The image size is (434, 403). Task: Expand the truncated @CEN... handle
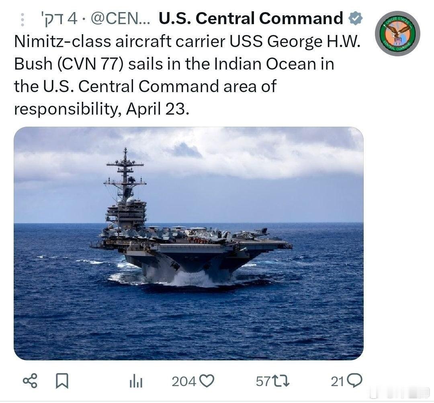click(121, 18)
